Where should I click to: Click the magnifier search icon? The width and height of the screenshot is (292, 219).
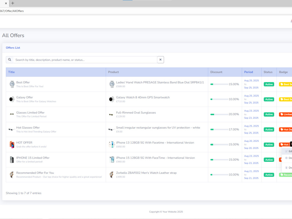click(x=10, y=60)
